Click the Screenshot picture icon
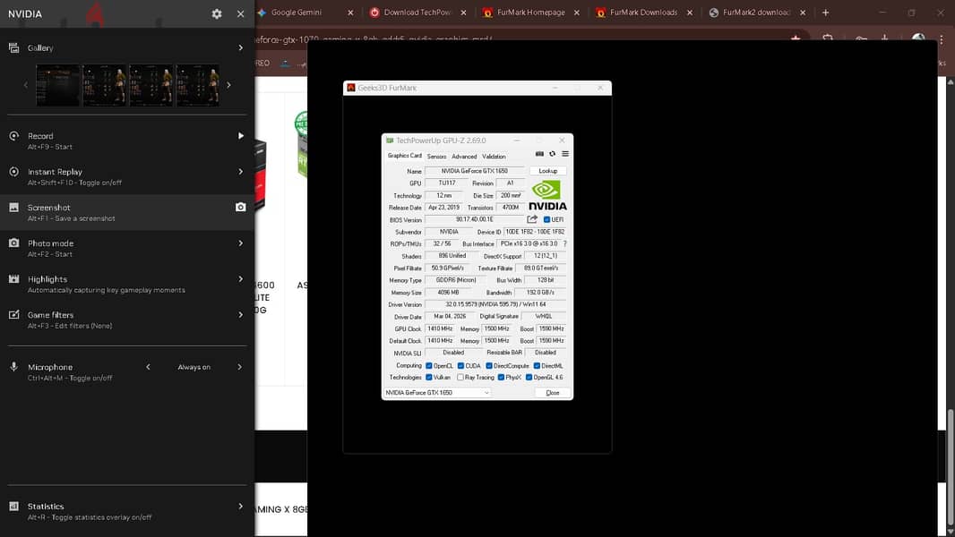The image size is (955, 537). pos(14,208)
